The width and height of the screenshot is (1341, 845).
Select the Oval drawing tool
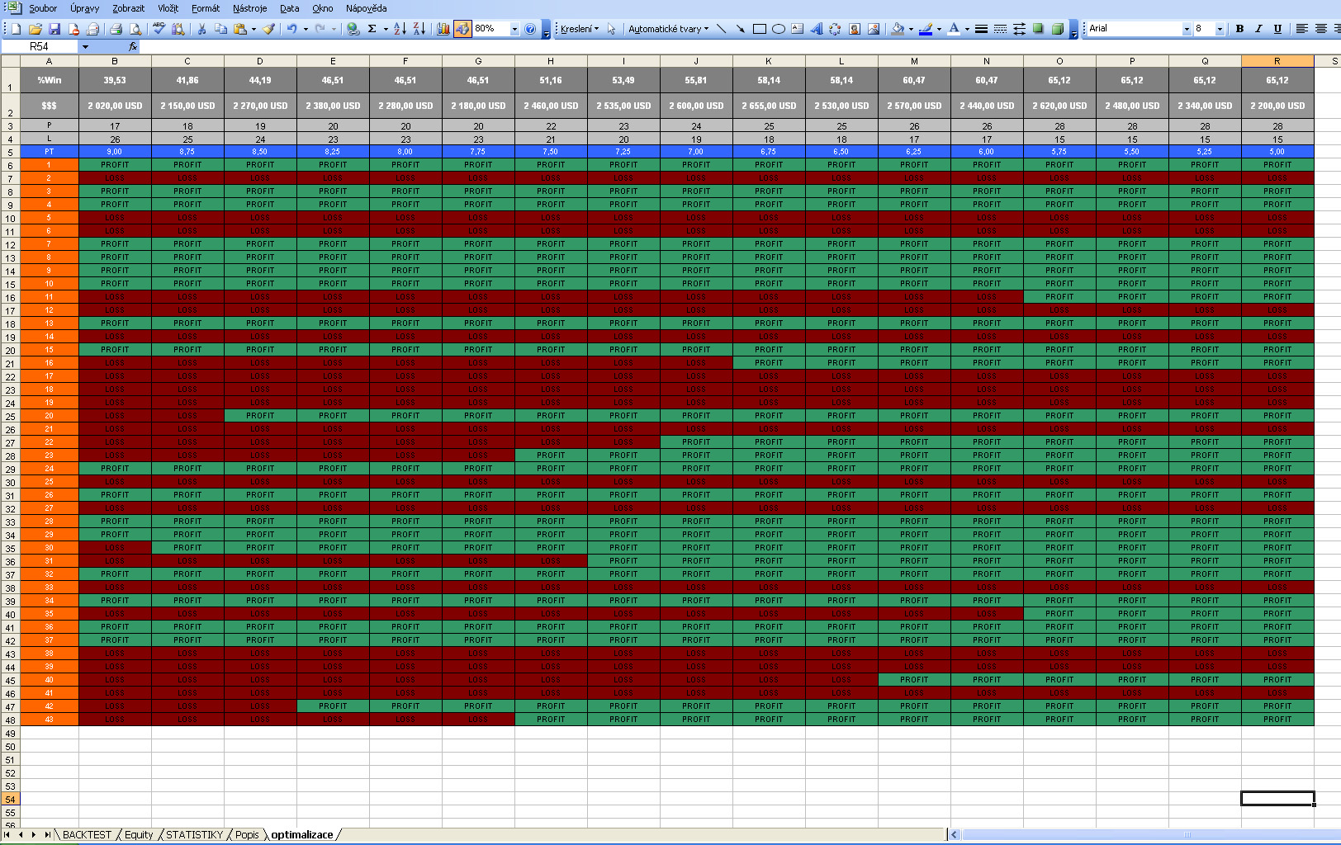[x=778, y=29]
